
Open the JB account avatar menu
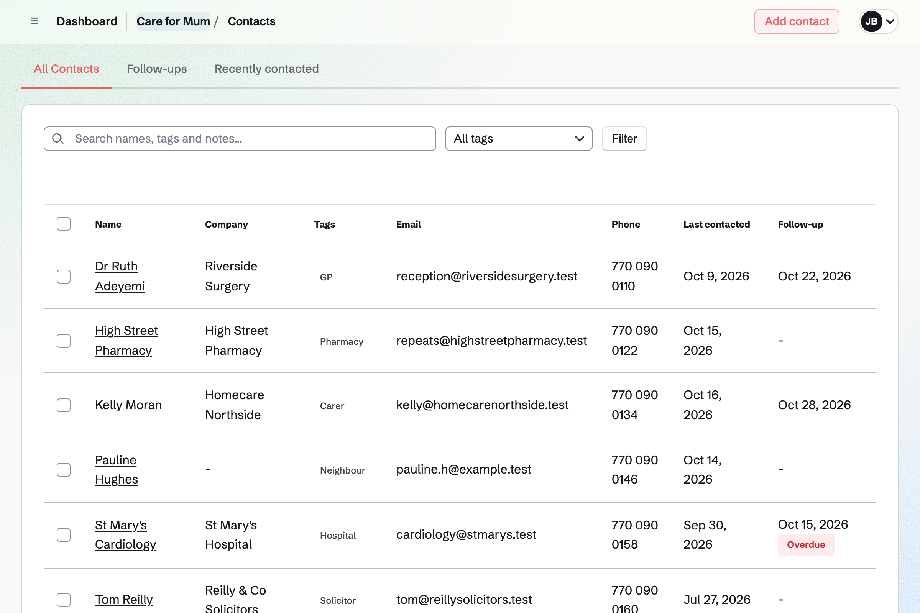coord(878,21)
